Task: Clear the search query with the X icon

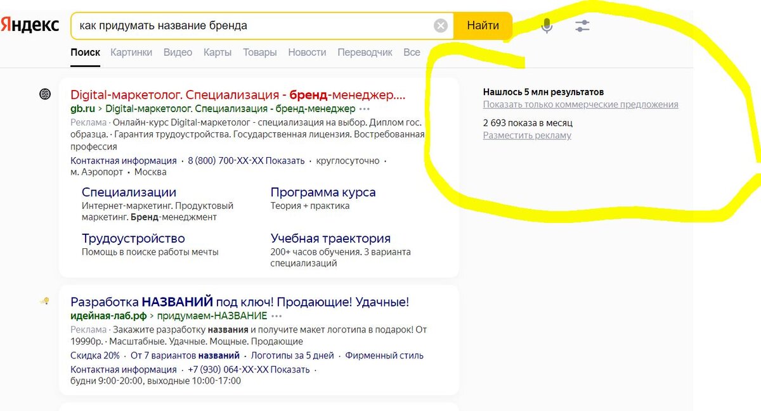Action: pos(441,26)
